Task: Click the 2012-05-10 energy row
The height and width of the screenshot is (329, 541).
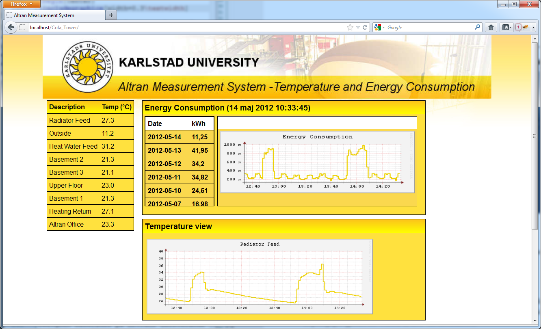Action: [180, 190]
